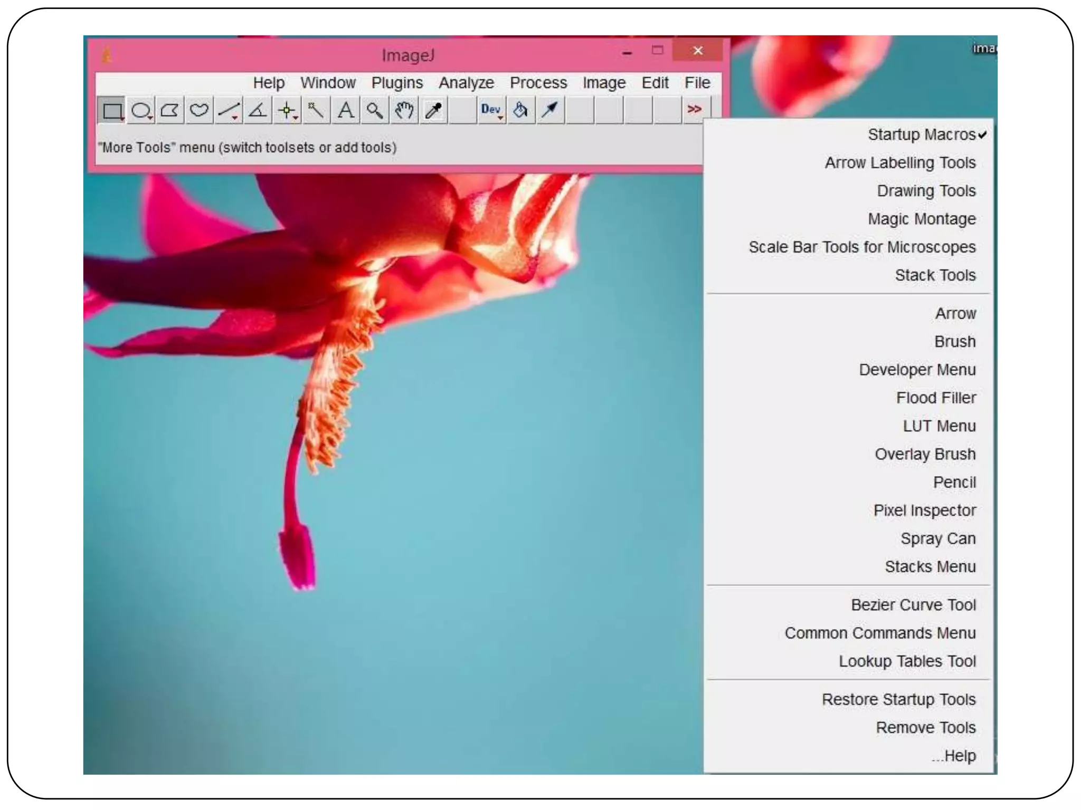Select the Wand tracing tool
Image resolution: width=1081 pixels, height=810 pixels.
click(316, 110)
